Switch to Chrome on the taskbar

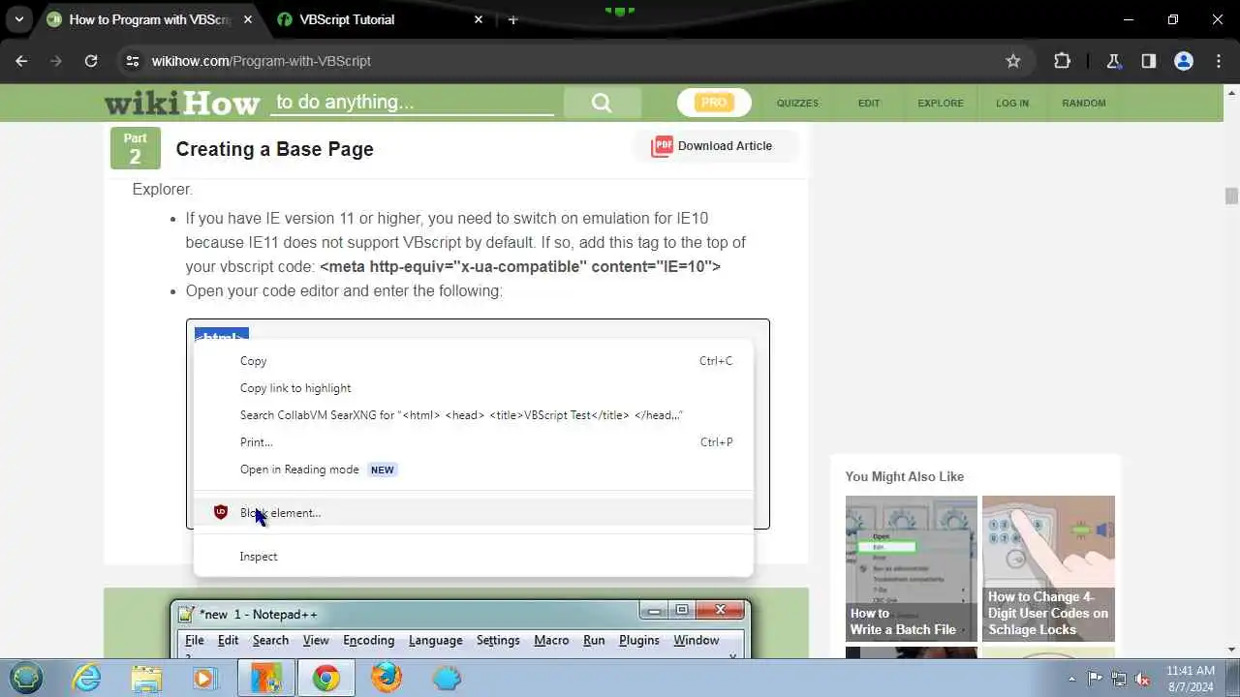coord(326,678)
